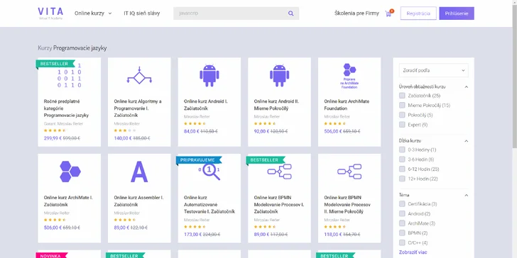Open the Zoradiť podľa sort dropdown
Screen dimensions: 517x258
tap(434, 70)
